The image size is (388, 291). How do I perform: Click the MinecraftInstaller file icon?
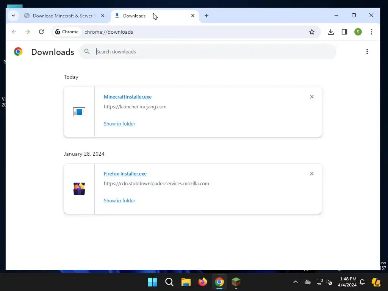[79, 112]
